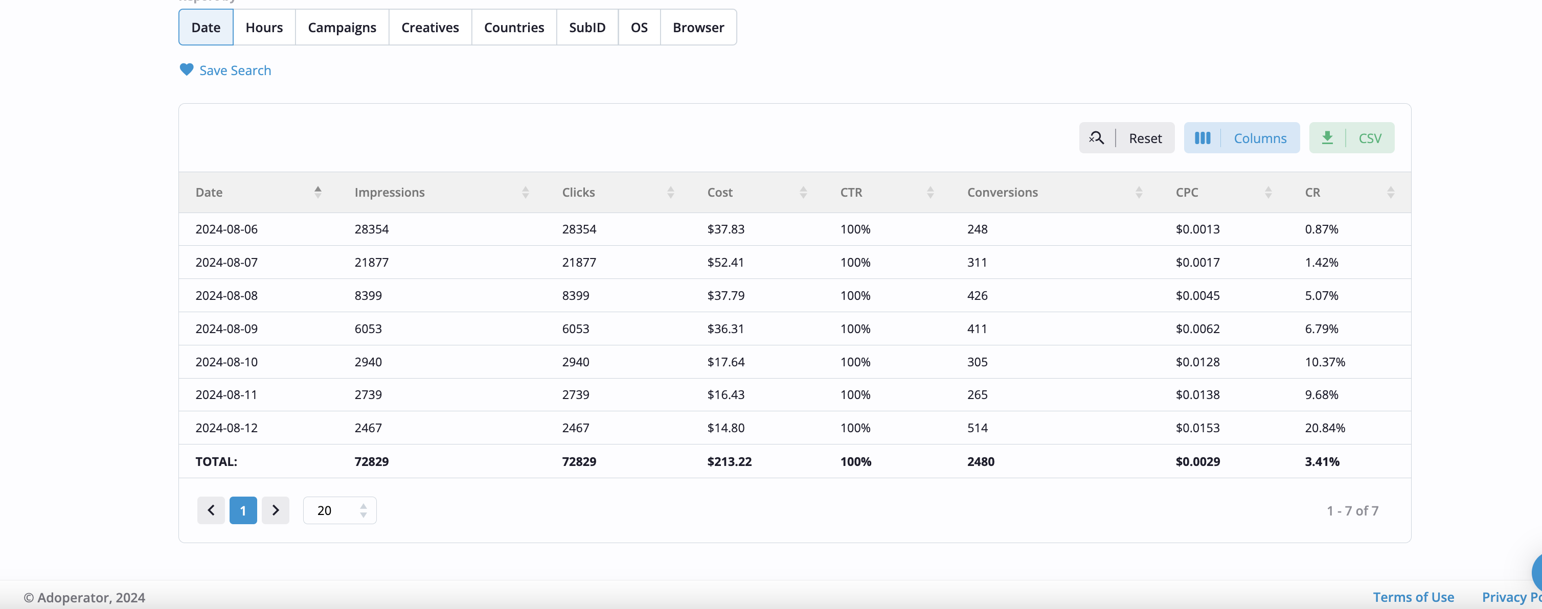Image resolution: width=1542 pixels, height=609 pixels.
Task: Click the Save Search link
Action: tap(235, 71)
